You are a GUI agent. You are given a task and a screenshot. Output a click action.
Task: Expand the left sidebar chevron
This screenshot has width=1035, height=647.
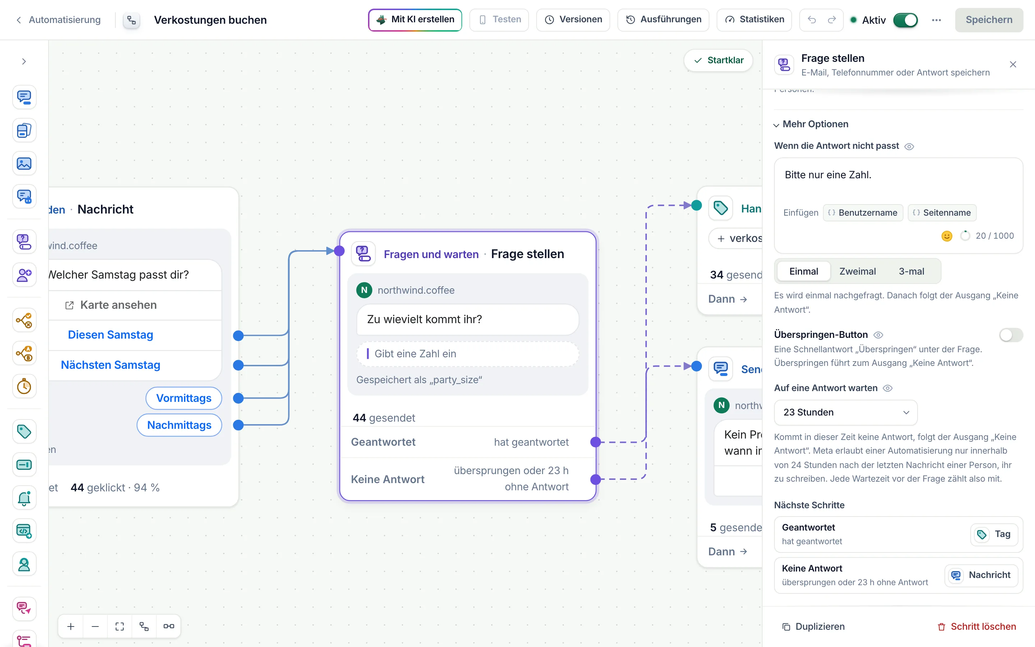[24, 61]
